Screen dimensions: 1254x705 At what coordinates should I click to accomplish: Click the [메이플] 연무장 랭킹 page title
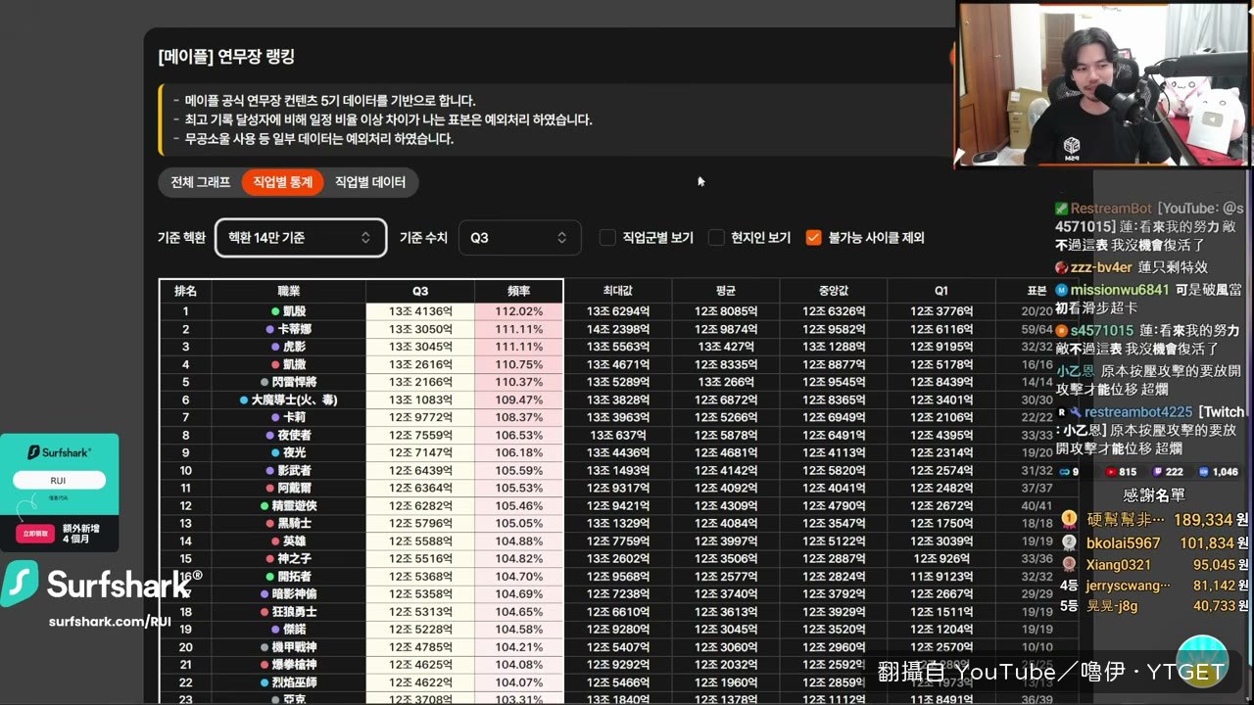pos(226,57)
